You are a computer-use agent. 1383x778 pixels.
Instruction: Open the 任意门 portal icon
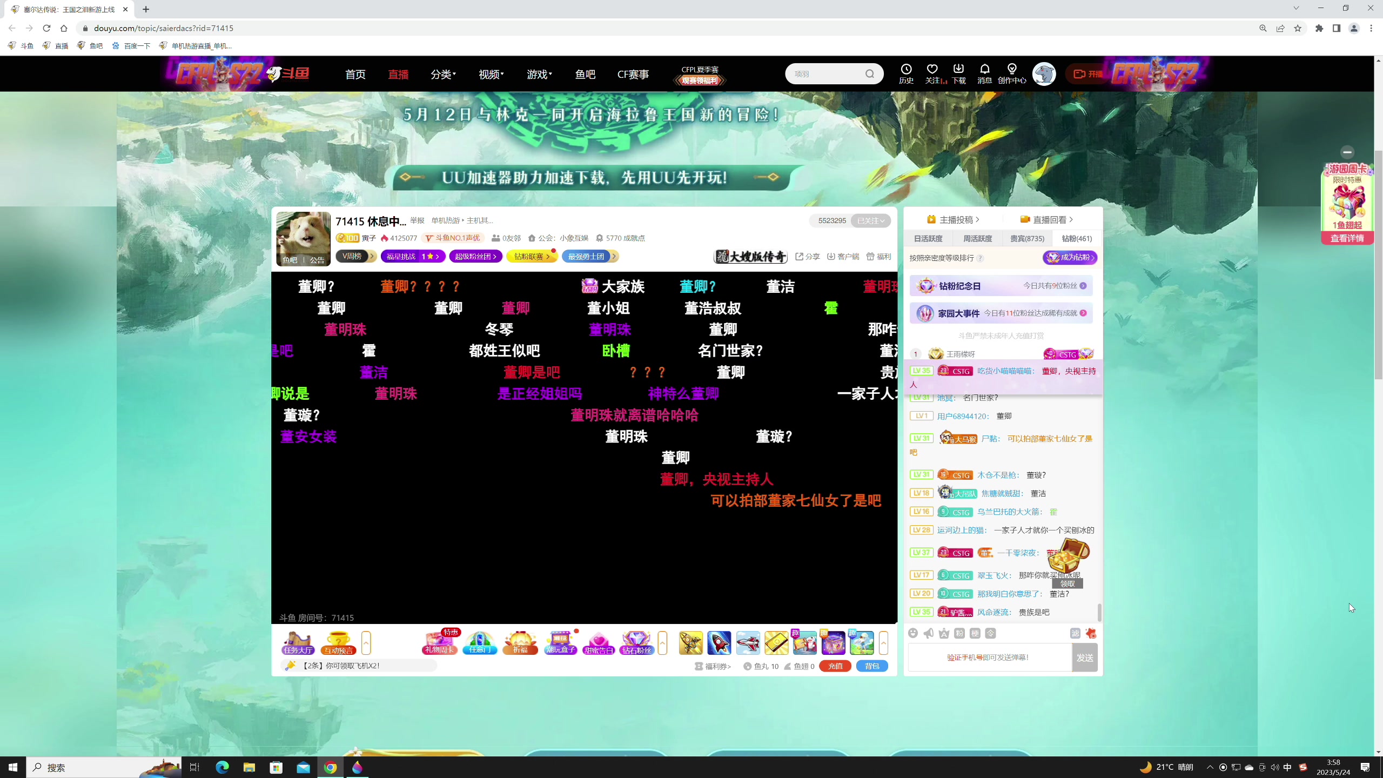480,642
